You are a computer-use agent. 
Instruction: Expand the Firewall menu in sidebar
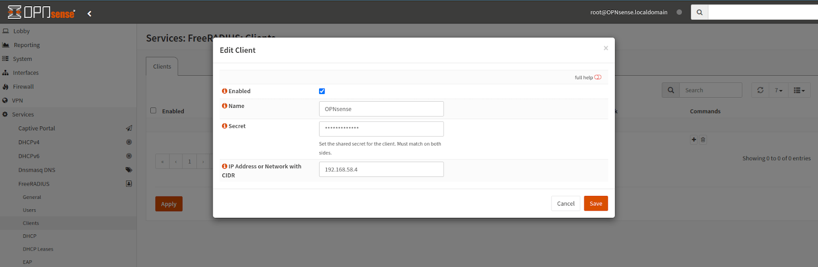pyautogui.click(x=24, y=86)
